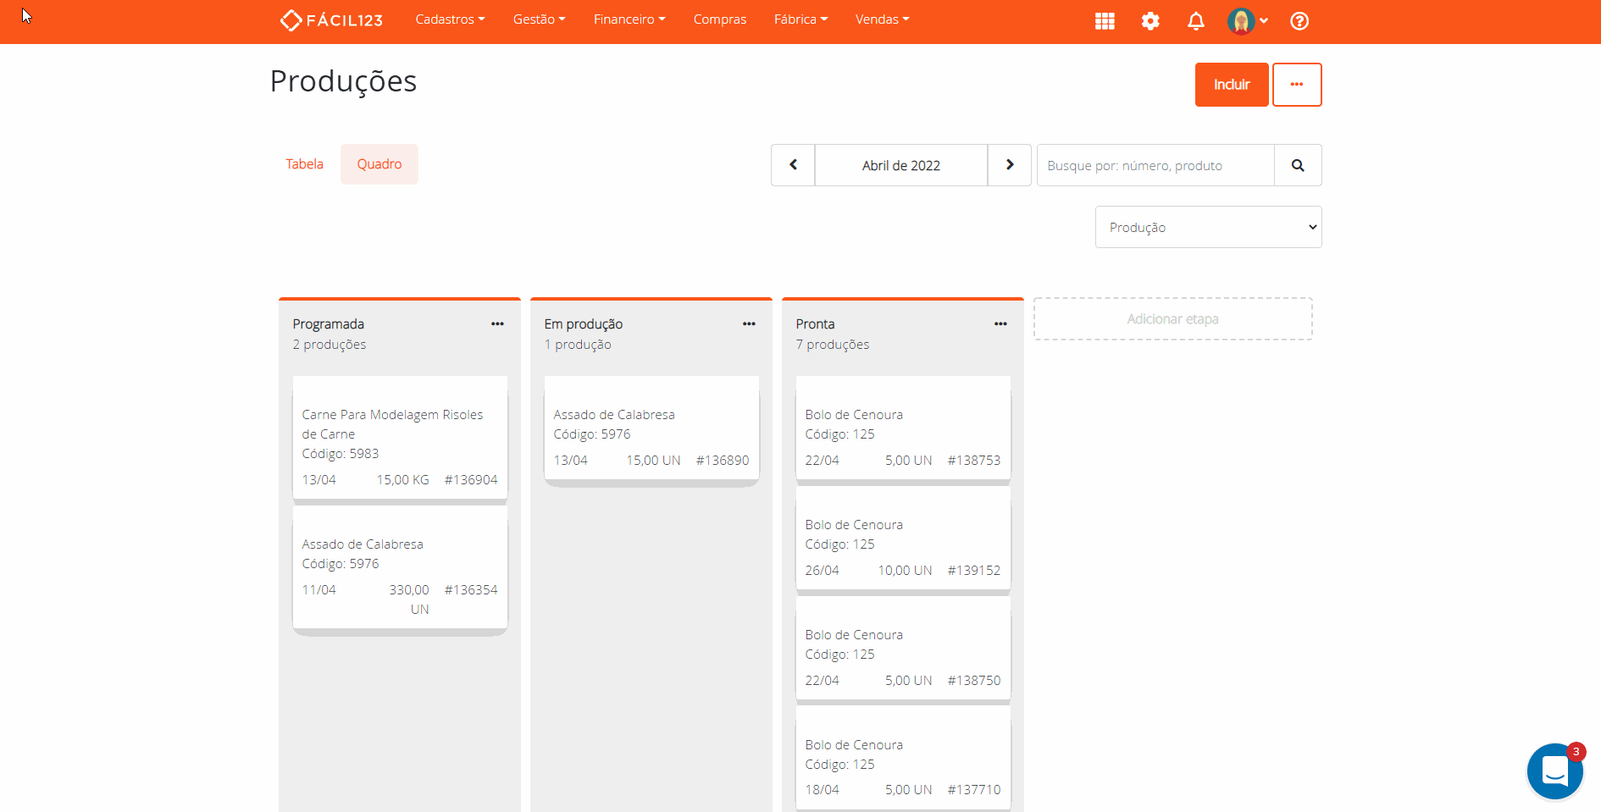The height and width of the screenshot is (812, 1601).
Task: Click the Adicionar etapa button
Action: [1172, 319]
